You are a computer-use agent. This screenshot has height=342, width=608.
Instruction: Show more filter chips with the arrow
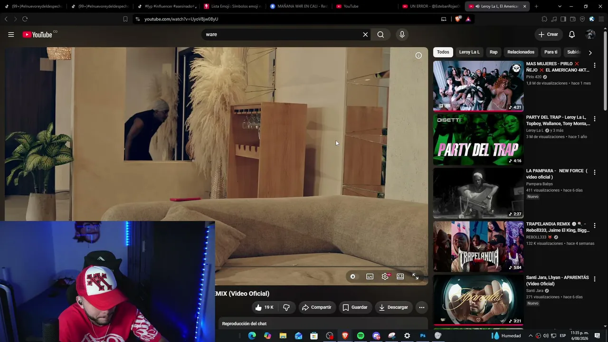coord(590,52)
